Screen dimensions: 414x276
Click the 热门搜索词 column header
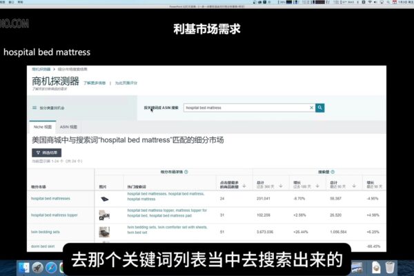(137, 187)
